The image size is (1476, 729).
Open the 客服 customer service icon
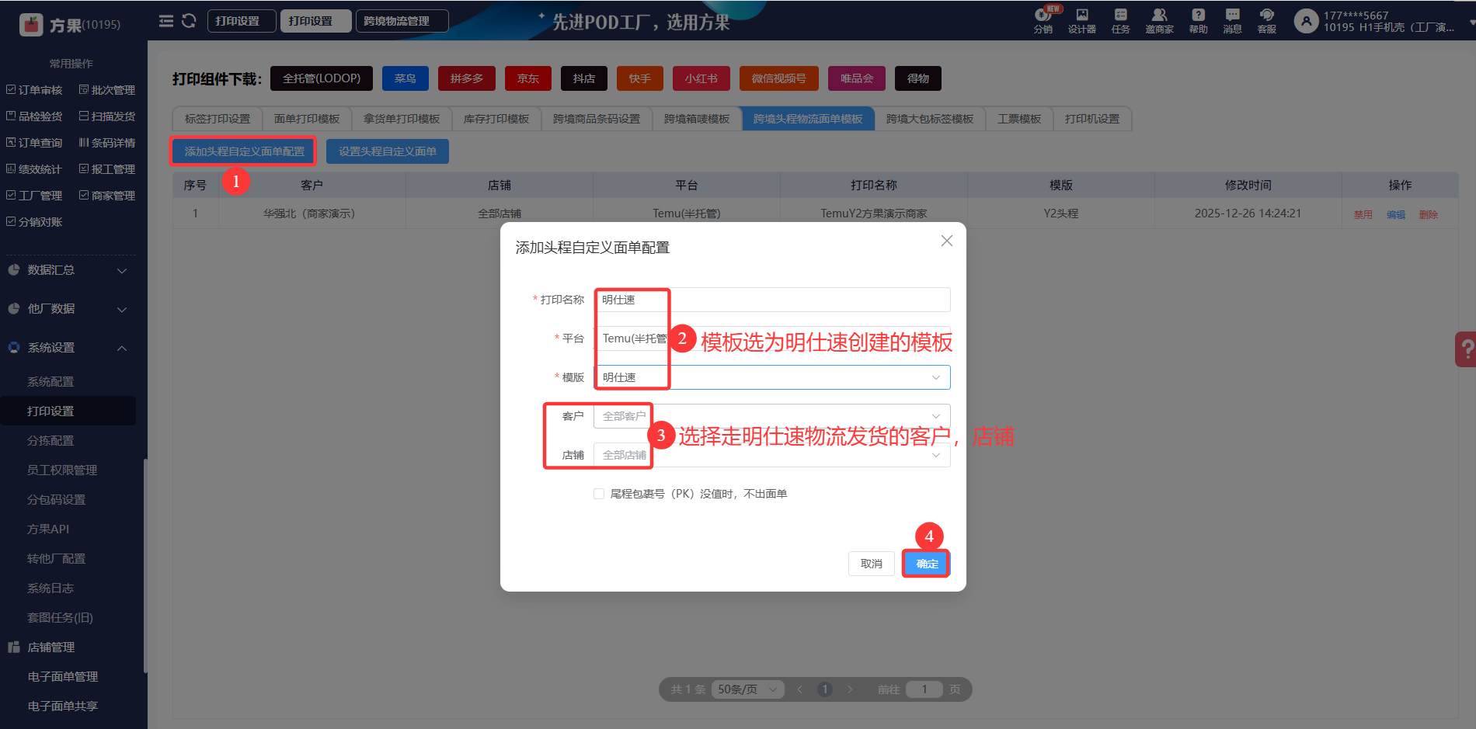(x=1267, y=21)
